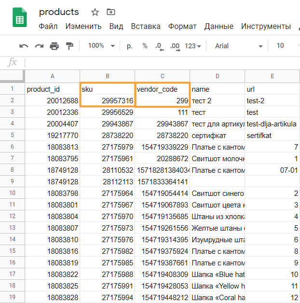Click the decrease decimal places button
The image size is (300, 303).
159,46
